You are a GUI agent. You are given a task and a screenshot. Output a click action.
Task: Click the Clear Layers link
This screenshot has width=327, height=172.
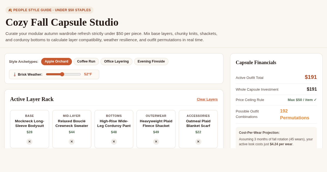click(x=207, y=99)
